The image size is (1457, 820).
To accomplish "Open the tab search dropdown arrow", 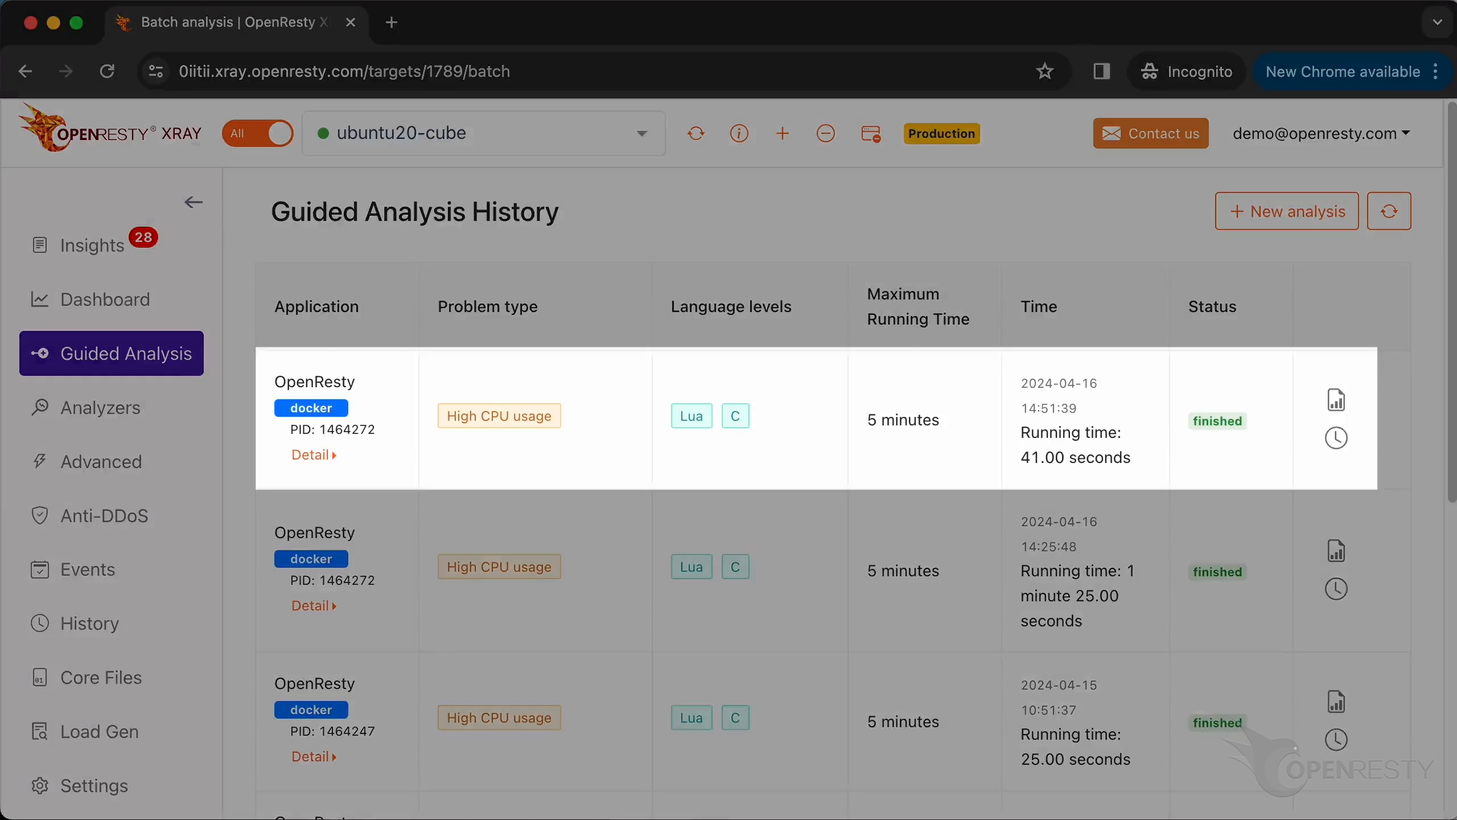I will coord(1438,22).
